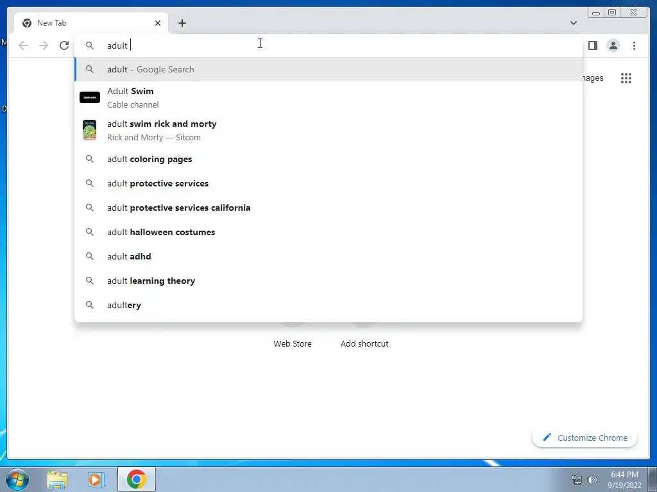
Task: Open Customize Chrome button
Action: pyautogui.click(x=585, y=438)
